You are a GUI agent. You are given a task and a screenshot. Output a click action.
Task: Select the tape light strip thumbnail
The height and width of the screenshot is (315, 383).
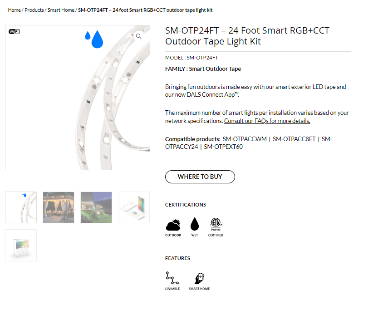point(21,207)
